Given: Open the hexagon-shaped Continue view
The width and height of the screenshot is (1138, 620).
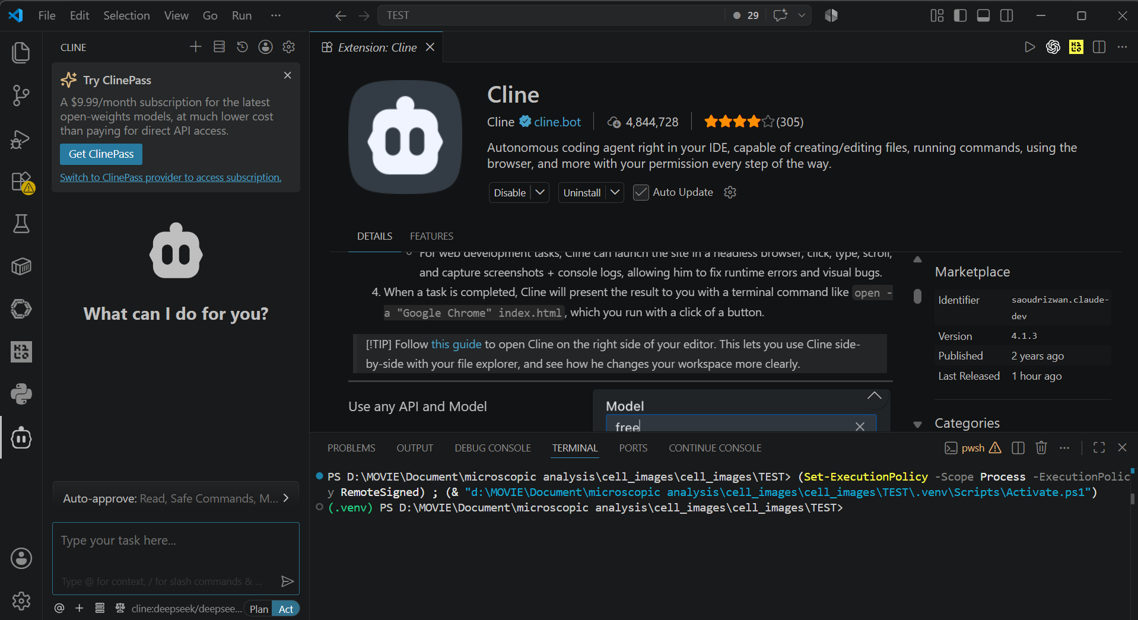Looking at the screenshot, I should click(21, 309).
